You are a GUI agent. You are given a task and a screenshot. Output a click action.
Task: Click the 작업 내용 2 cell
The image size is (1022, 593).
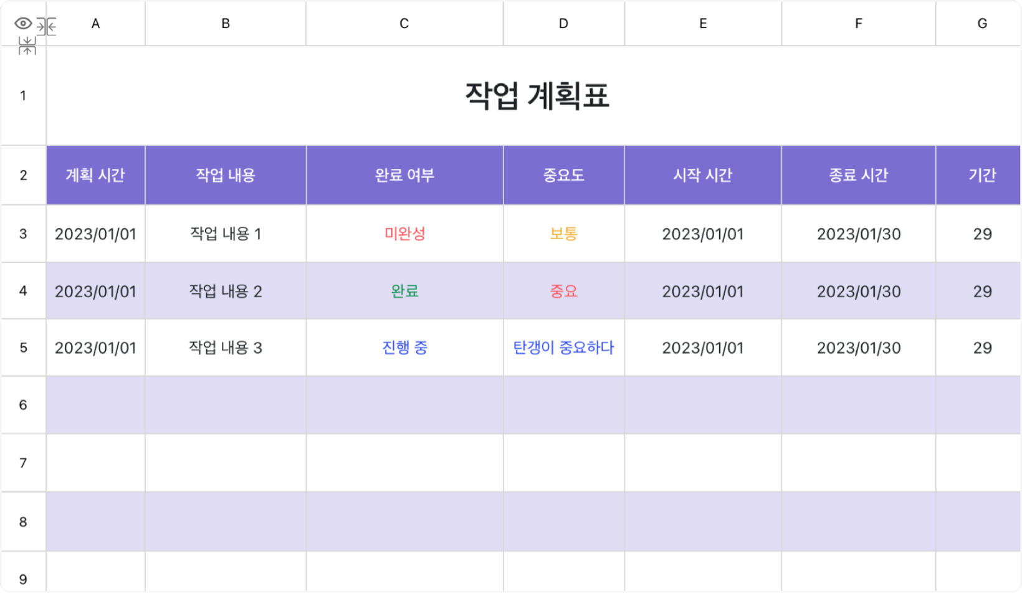click(x=226, y=291)
